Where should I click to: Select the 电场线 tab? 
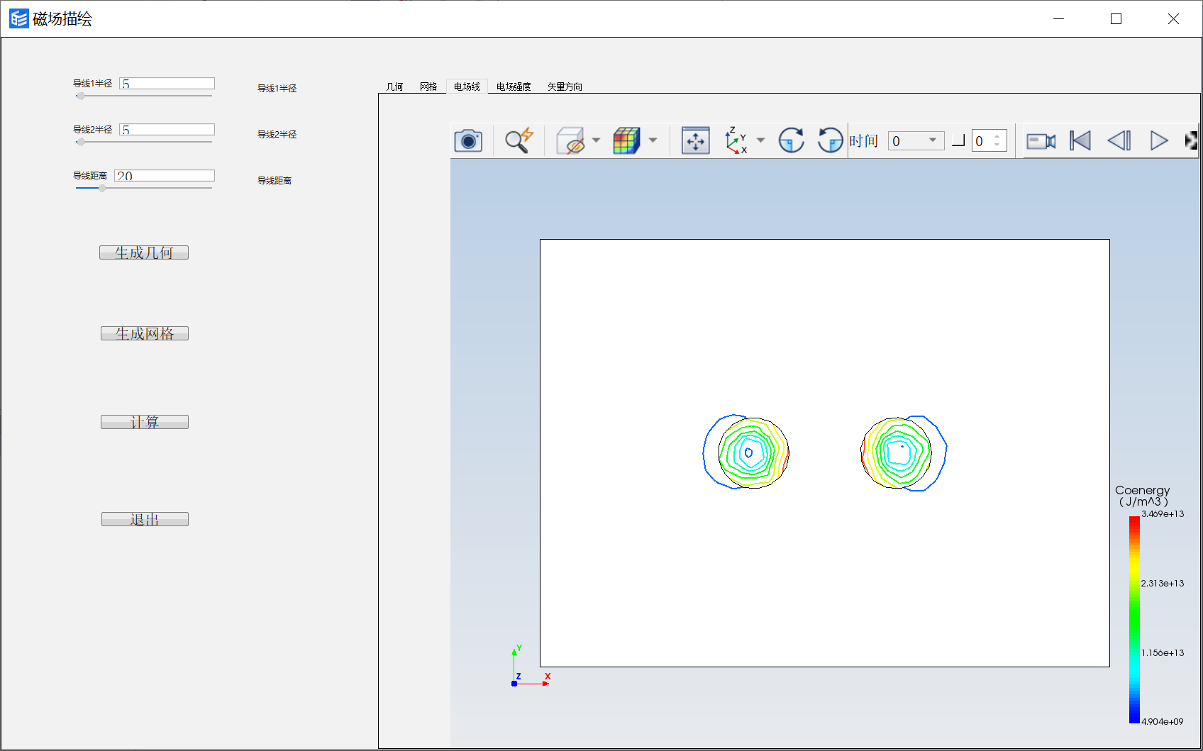tap(467, 87)
